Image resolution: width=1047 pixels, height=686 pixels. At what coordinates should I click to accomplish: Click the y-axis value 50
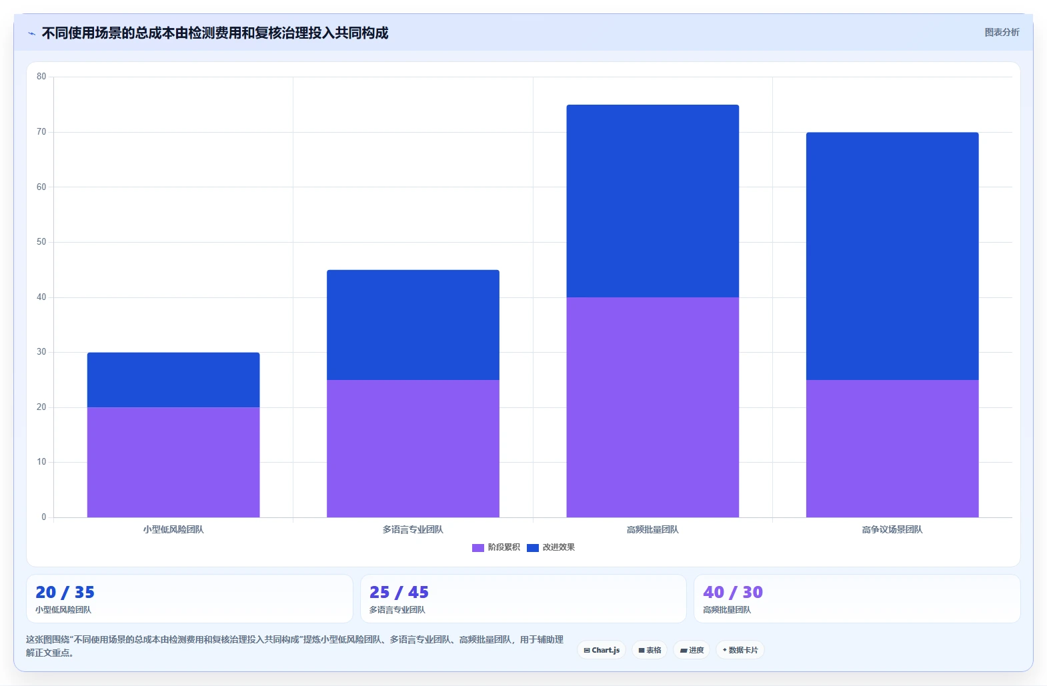tap(41, 242)
